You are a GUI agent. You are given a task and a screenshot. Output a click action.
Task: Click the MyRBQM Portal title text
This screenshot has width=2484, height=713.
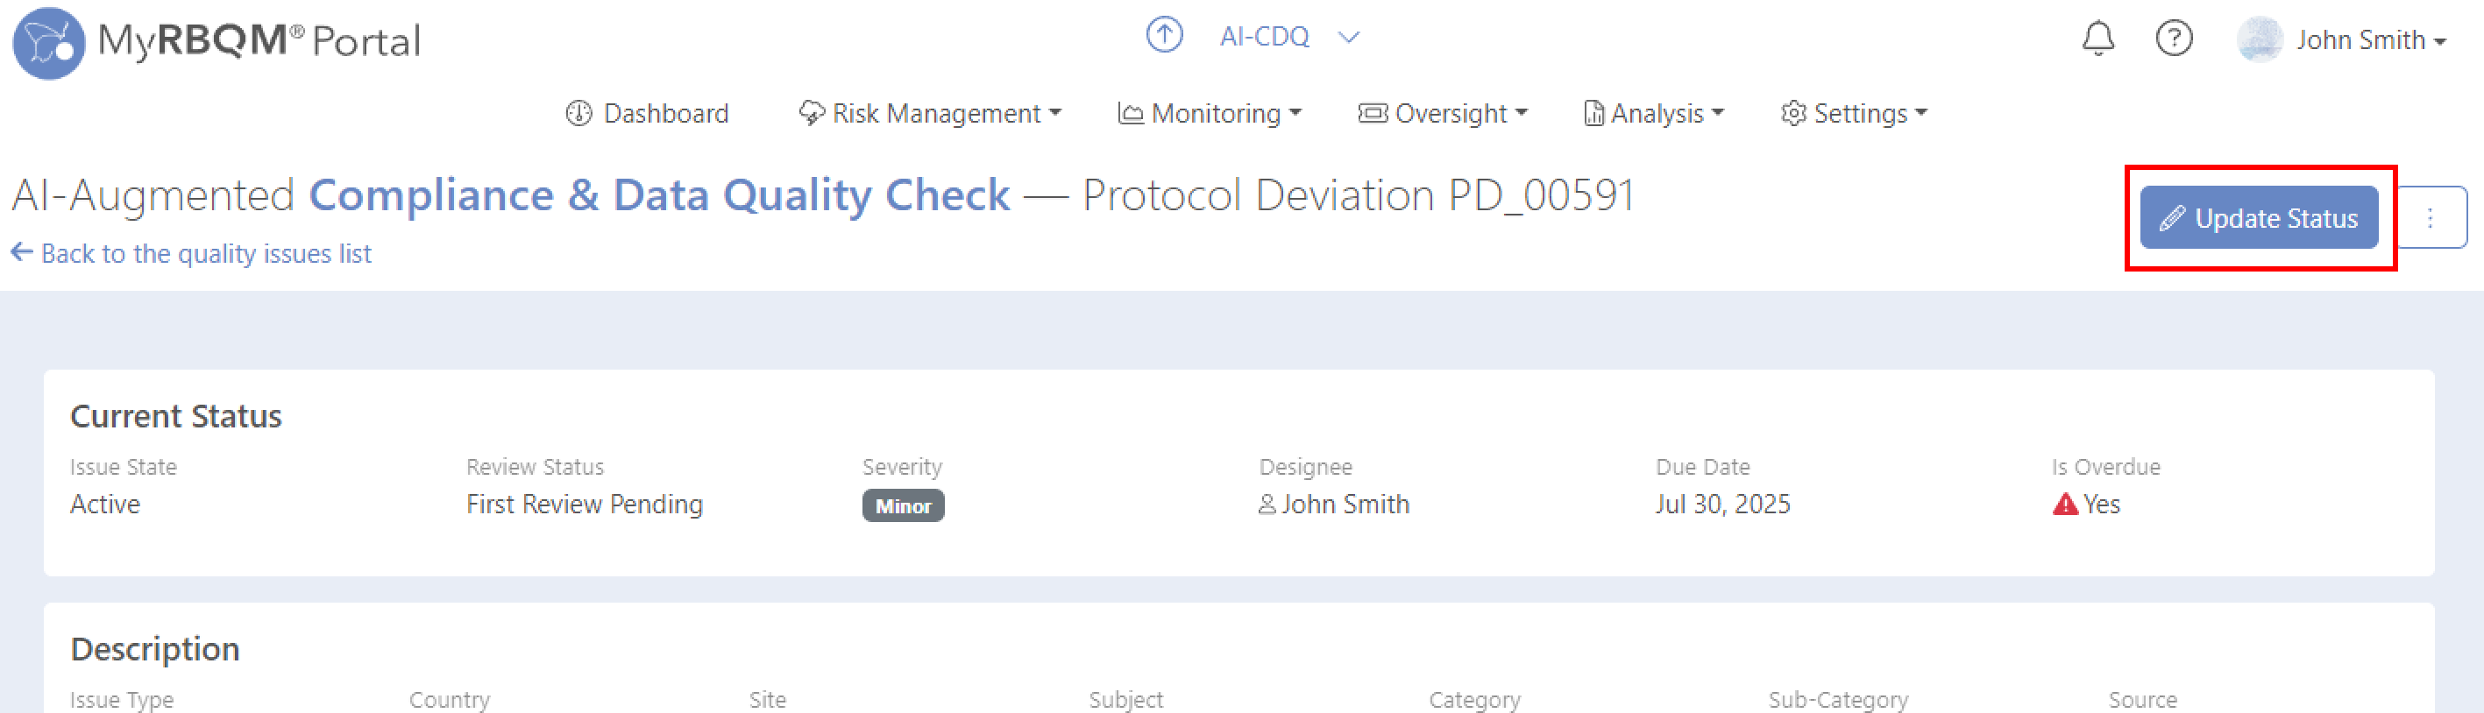point(259,41)
